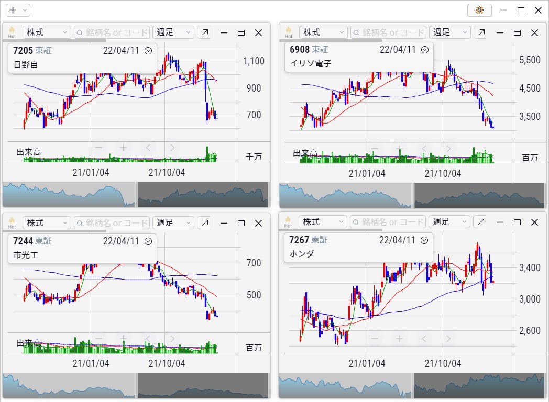Zoom out the ホンダ chart with minus
The height and width of the screenshot is (402, 549).
tap(375, 338)
